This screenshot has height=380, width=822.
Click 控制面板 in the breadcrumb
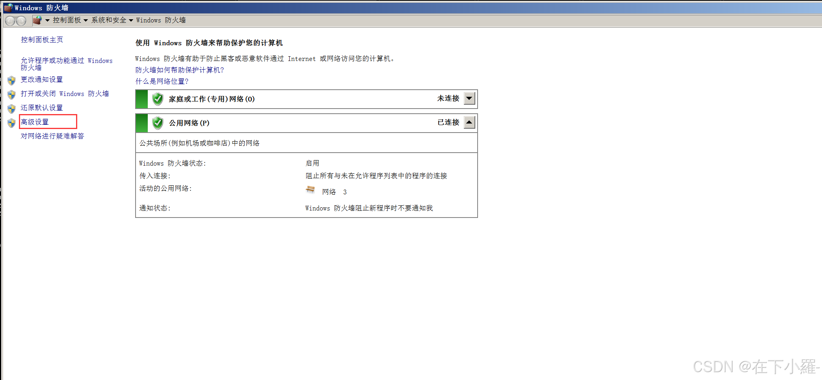coord(67,20)
